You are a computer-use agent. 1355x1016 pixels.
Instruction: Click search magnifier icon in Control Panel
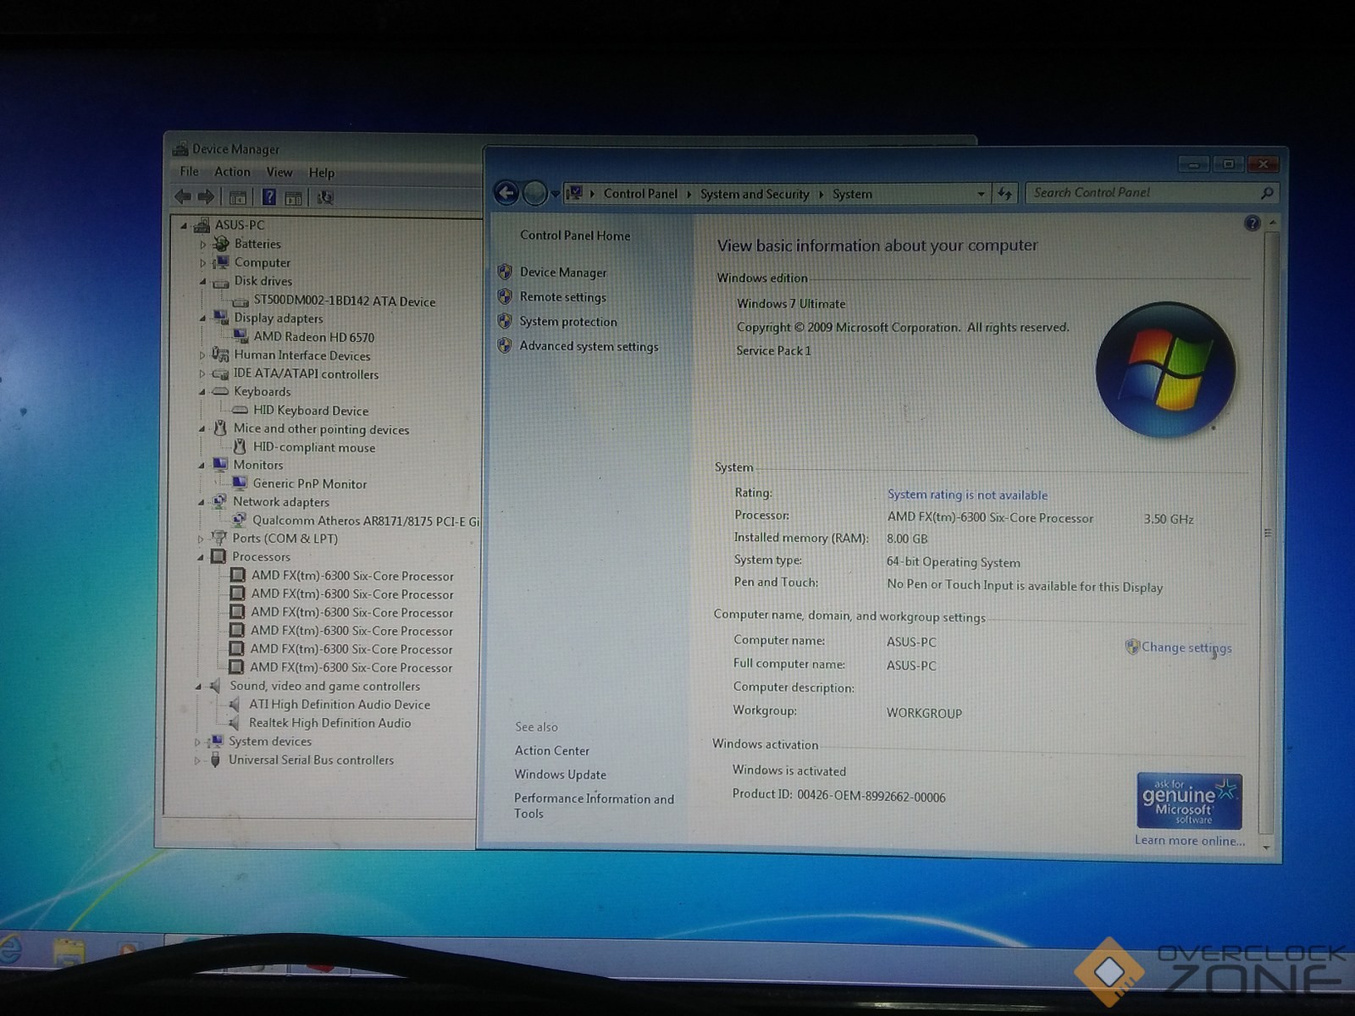tap(1266, 193)
